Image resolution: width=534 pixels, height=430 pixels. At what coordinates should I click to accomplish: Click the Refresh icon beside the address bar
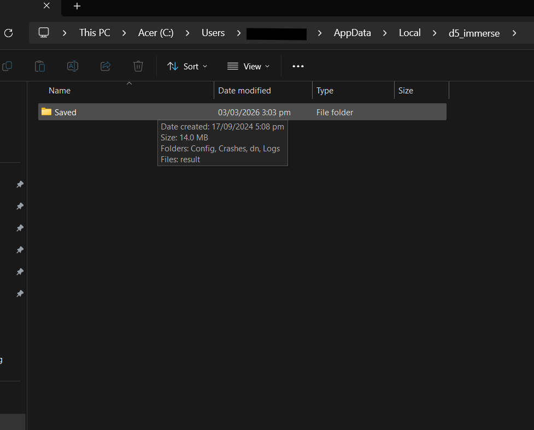[8, 33]
